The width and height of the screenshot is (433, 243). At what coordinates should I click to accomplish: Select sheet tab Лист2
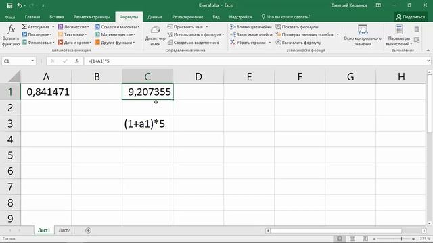coord(64,230)
